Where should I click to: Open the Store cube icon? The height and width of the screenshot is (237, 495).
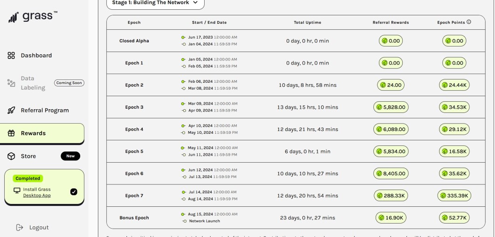coord(11,156)
